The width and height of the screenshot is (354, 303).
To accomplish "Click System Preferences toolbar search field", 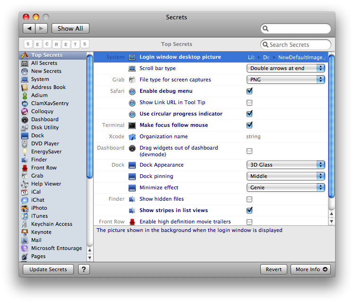I will tap(295, 28).
